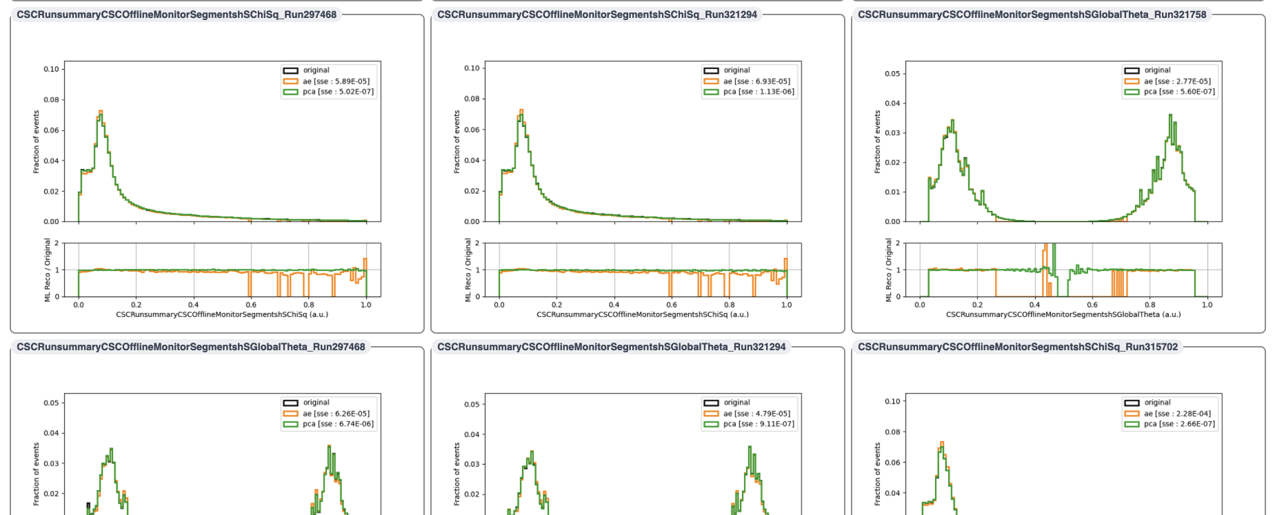
Task: Click the hSGlobalTheta_Run321294 panel title
Action: tap(612, 347)
